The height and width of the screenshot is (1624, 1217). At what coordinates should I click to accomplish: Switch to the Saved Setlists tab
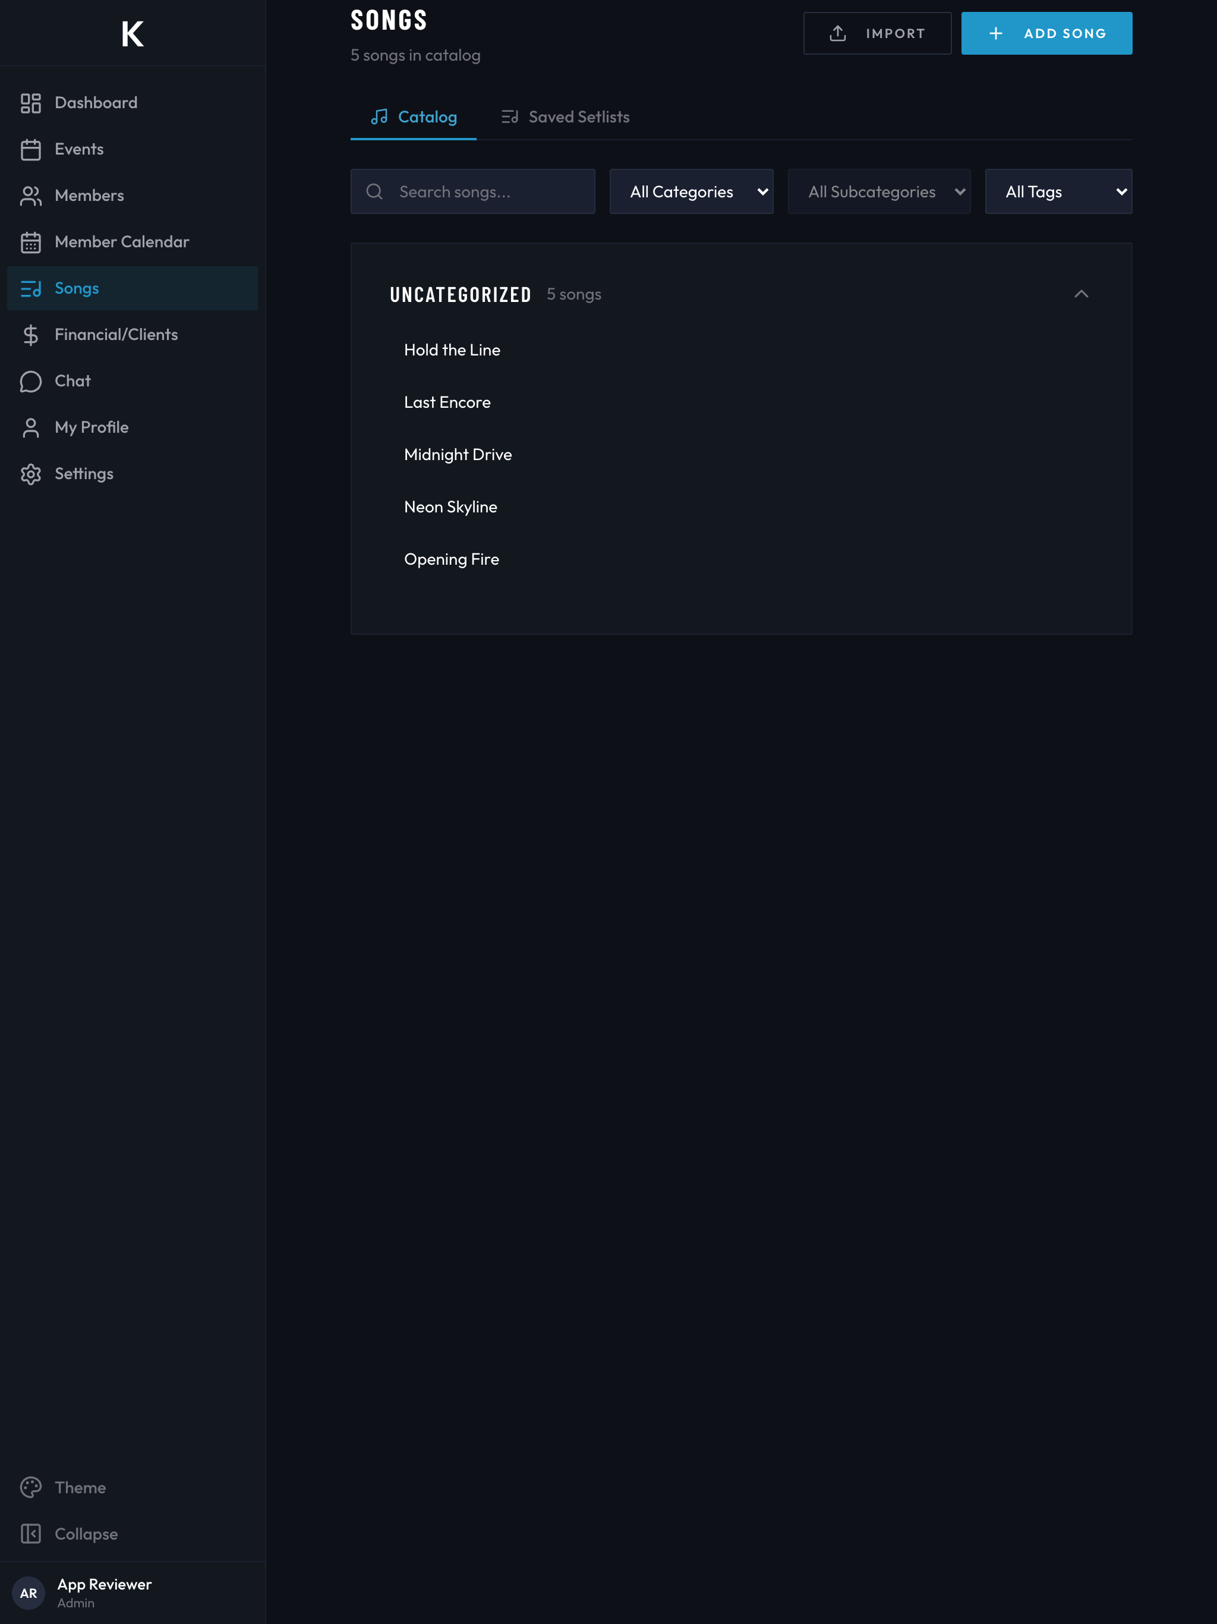point(565,117)
